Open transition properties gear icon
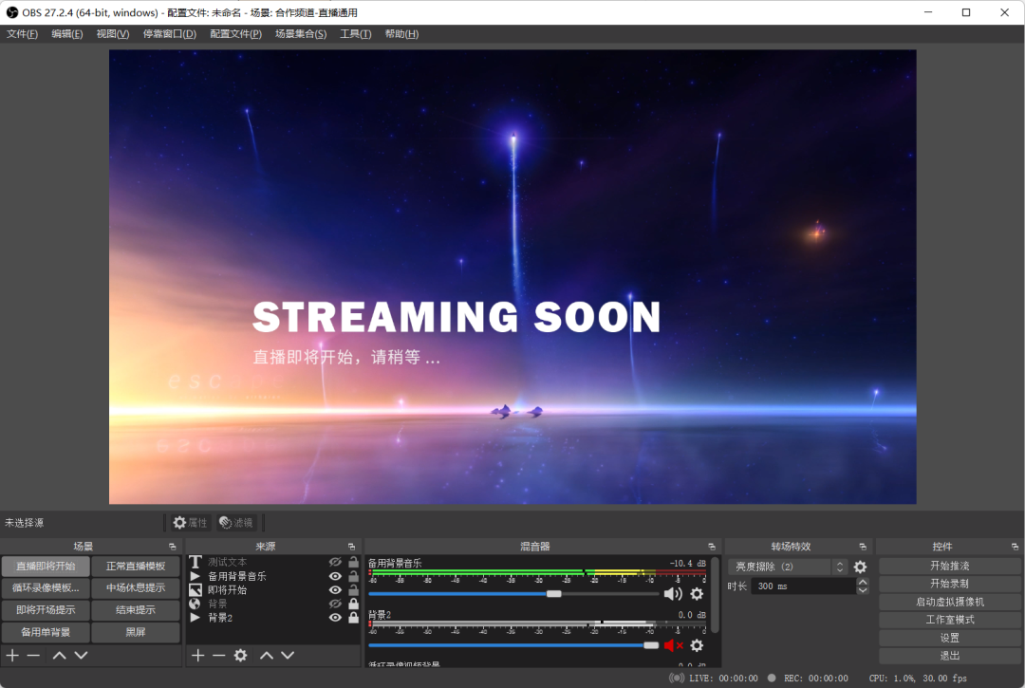This screenshot has width=1025, height=688. 860,567
